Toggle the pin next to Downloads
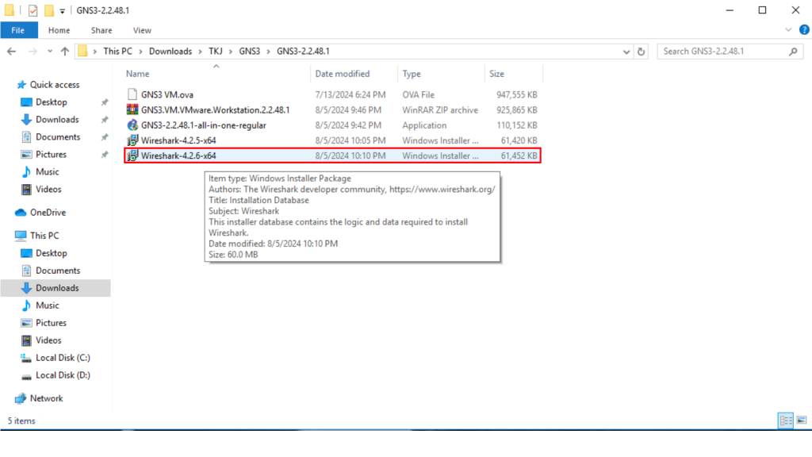This screenshot has width=812, height=457. tap(105, 120)
